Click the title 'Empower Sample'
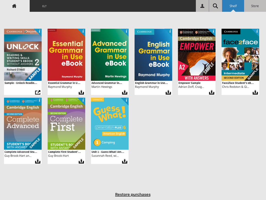Viewport: 266px width, 200px height. 189,83
